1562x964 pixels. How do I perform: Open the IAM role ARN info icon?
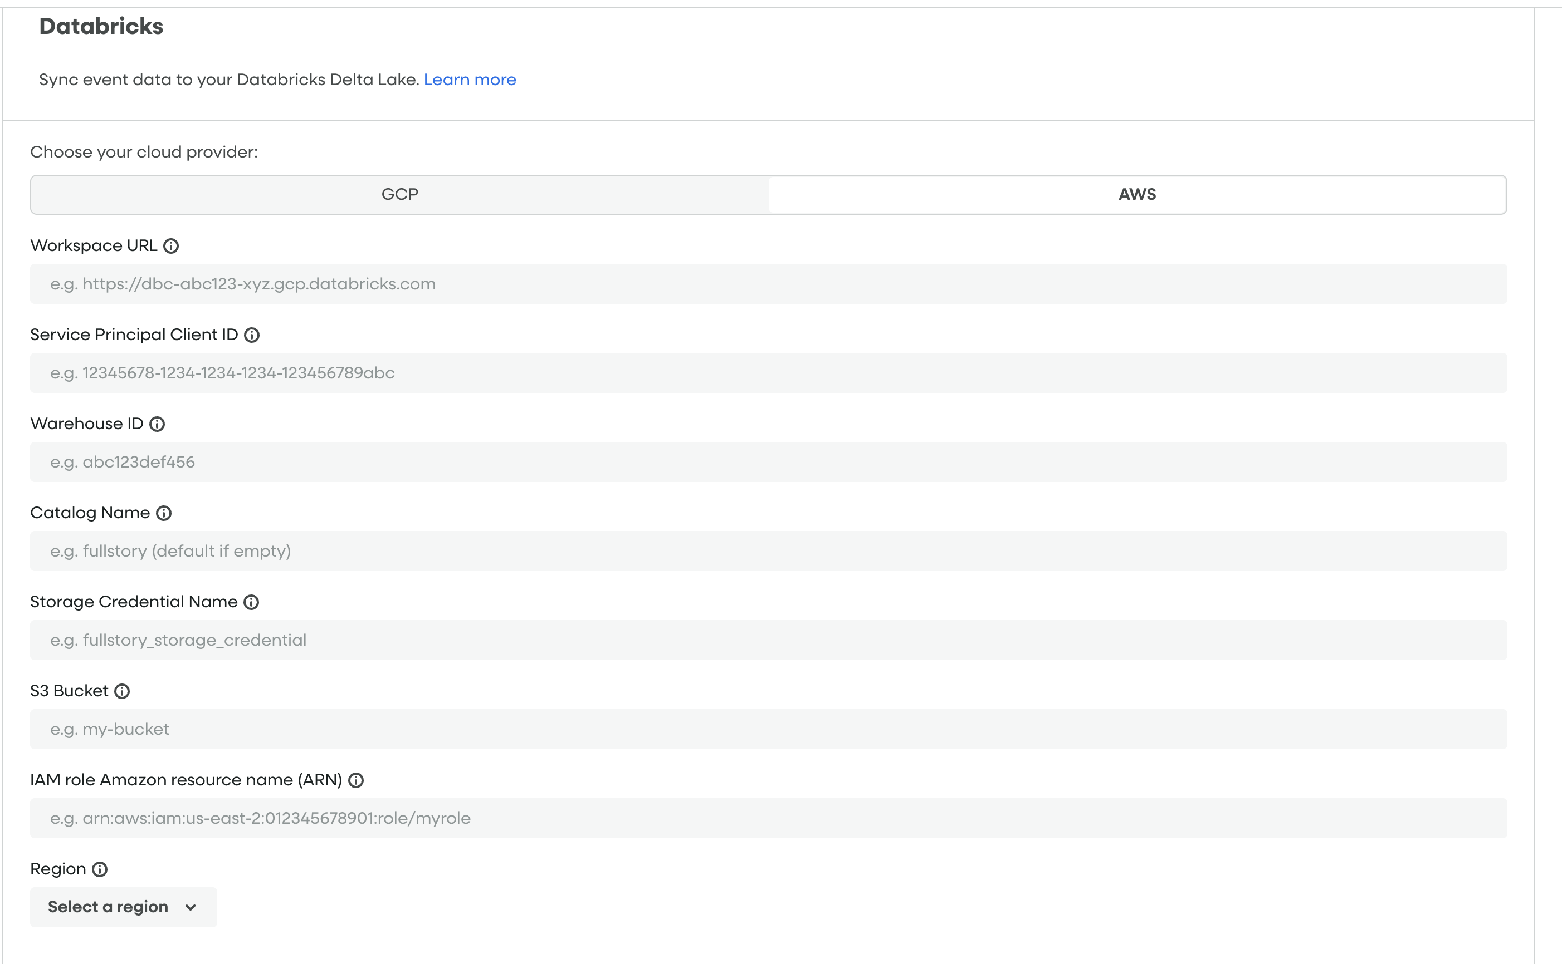click(x=357, y=779)
